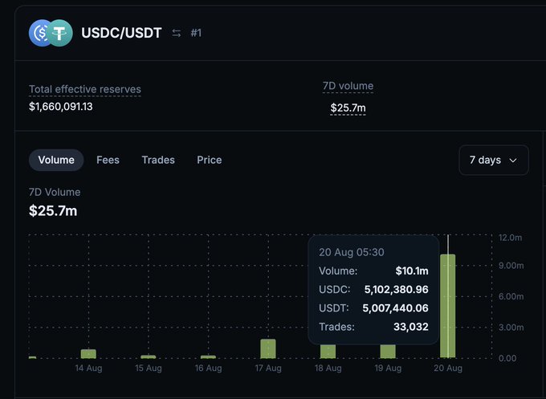Click the USDT 5,007,440.06 tooltip value

coord(396,308)
